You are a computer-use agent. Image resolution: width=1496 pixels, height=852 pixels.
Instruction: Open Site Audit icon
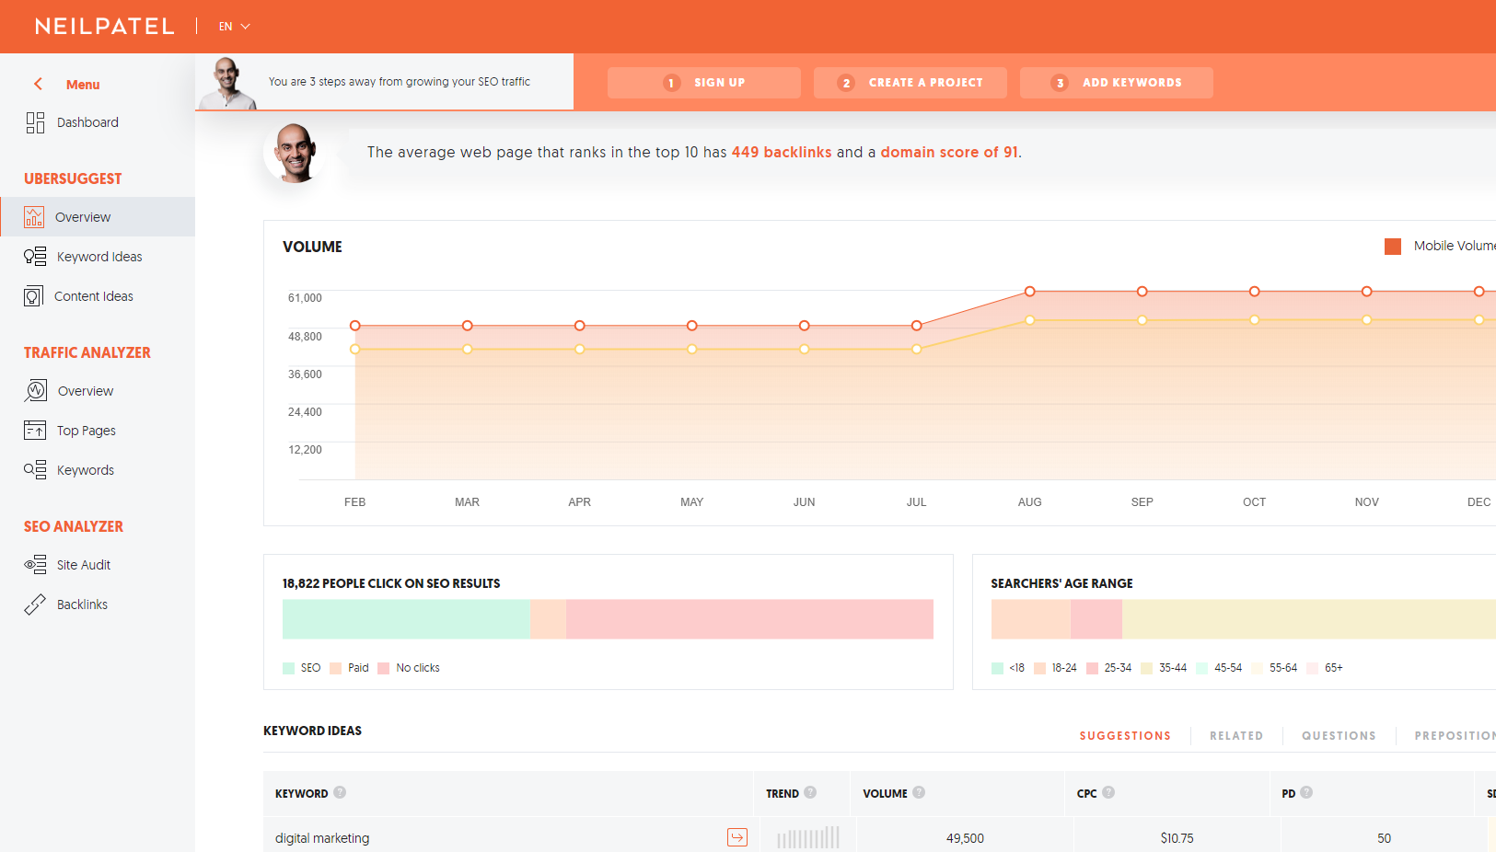click(x=35, y=565)
